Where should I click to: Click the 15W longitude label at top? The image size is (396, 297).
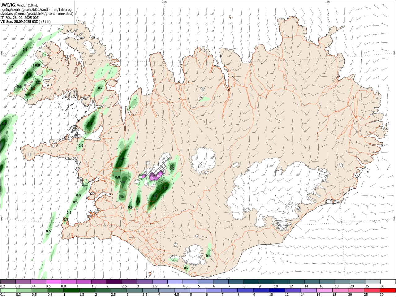tap(328, 2)
